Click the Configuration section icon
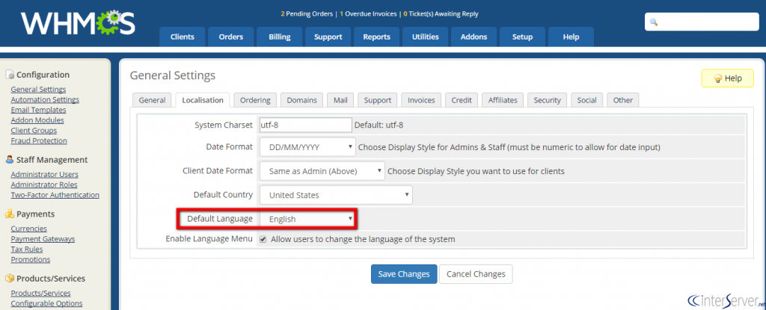This screenshot has width=766, height=310. pyautogui.click(x=10, y=75)
